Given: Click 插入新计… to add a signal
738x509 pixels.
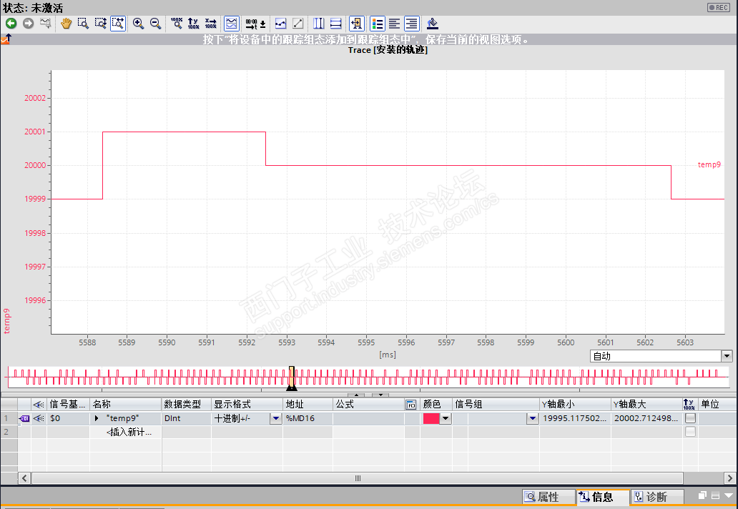Looking at the screenshot, I should pyautogui.click(x=129, y=432).
